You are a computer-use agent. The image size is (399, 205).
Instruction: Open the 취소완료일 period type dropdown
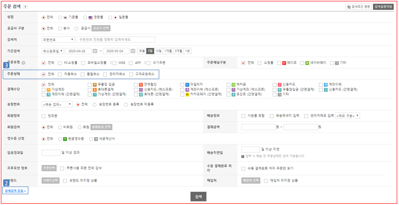click(52, 51)
